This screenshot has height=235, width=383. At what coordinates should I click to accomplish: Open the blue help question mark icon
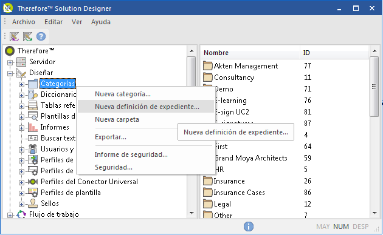(41, 36)
